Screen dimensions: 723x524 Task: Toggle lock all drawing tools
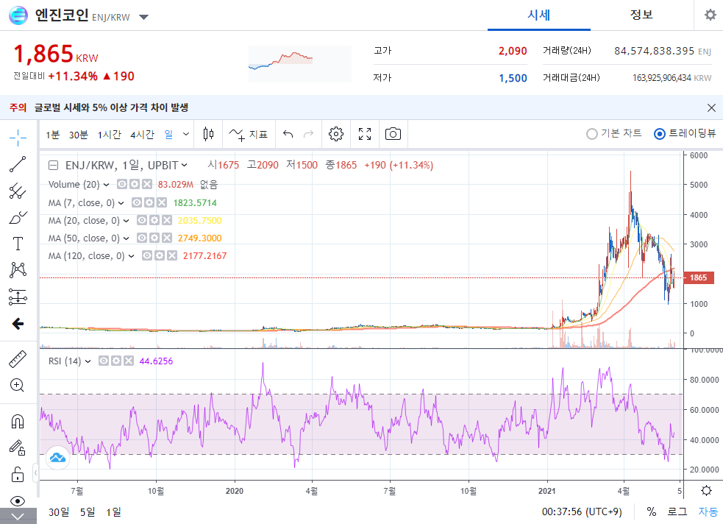click(18, 474)
